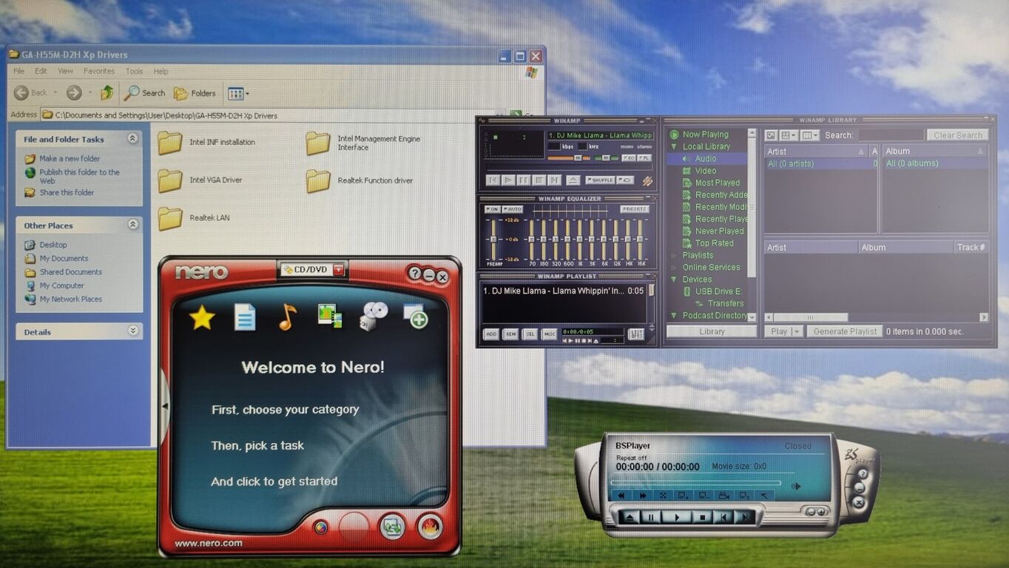Open the View menu in Explorer
The image size is (1009, 568).
[66, 71]
